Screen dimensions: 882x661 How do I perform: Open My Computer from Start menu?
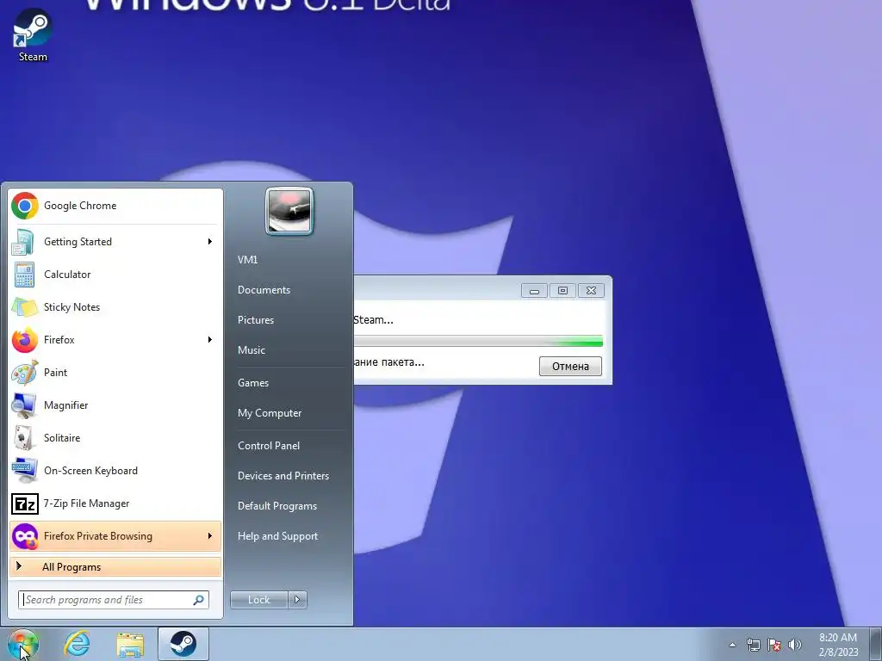270,413
